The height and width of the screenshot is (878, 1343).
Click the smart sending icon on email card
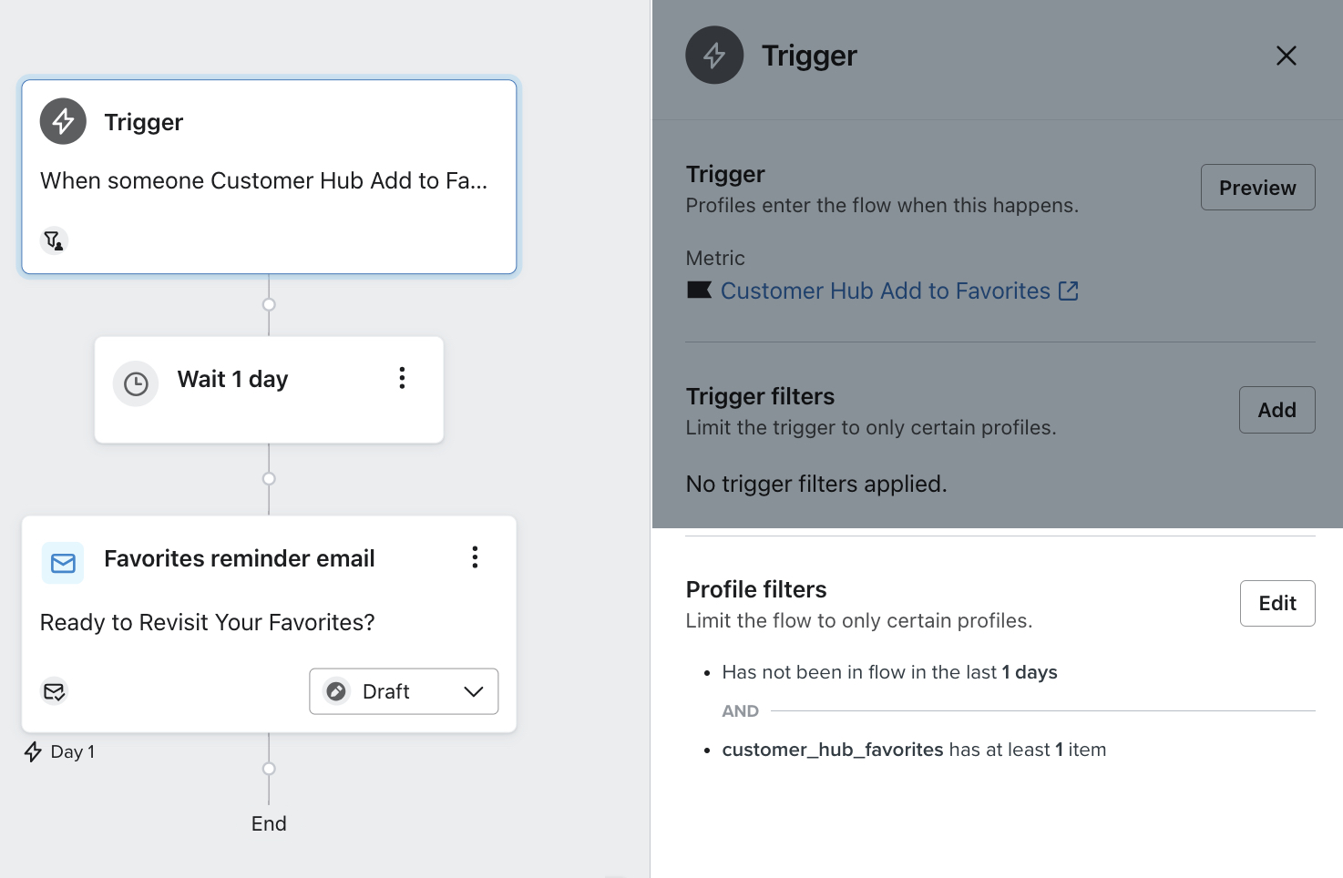55,692
